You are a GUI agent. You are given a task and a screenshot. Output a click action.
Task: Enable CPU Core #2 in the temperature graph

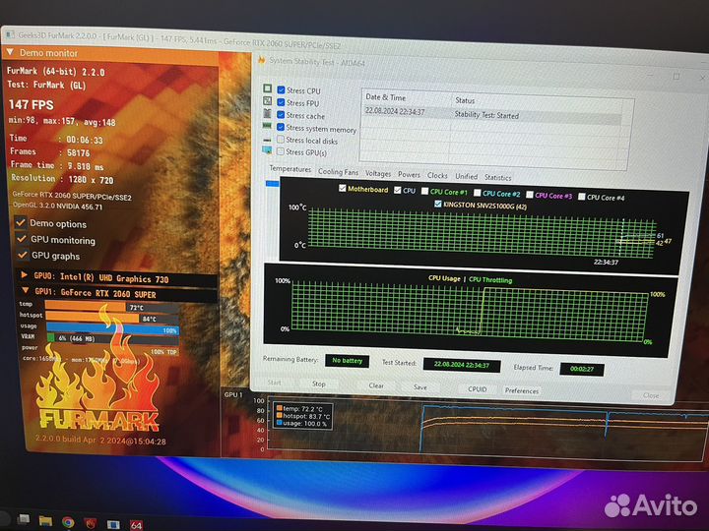coord(477,193)
